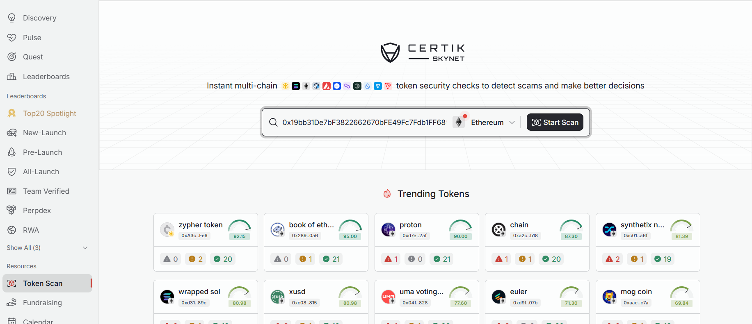Open the Fundraising link
752x324 pixels.
click(42, 303)
